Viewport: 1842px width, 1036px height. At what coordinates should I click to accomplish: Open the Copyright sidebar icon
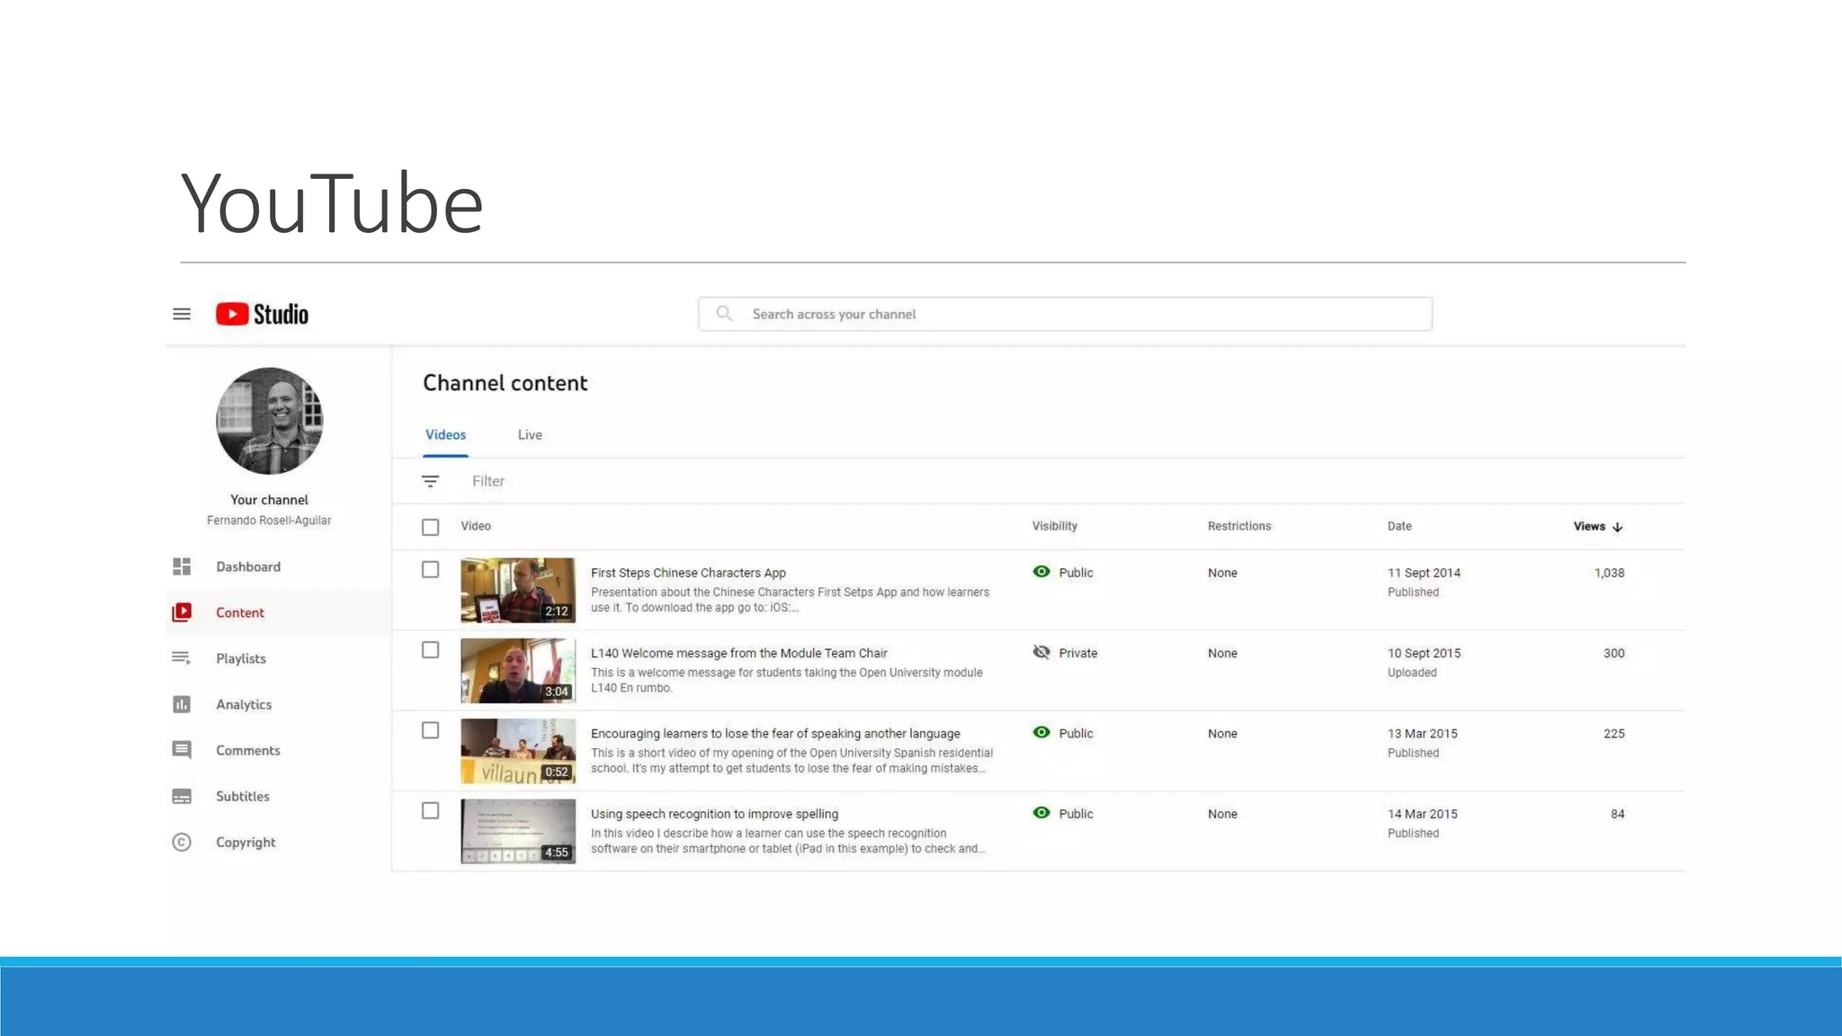(182, 842)
